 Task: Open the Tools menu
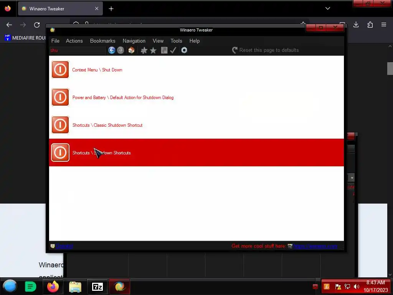click(176, 41)
